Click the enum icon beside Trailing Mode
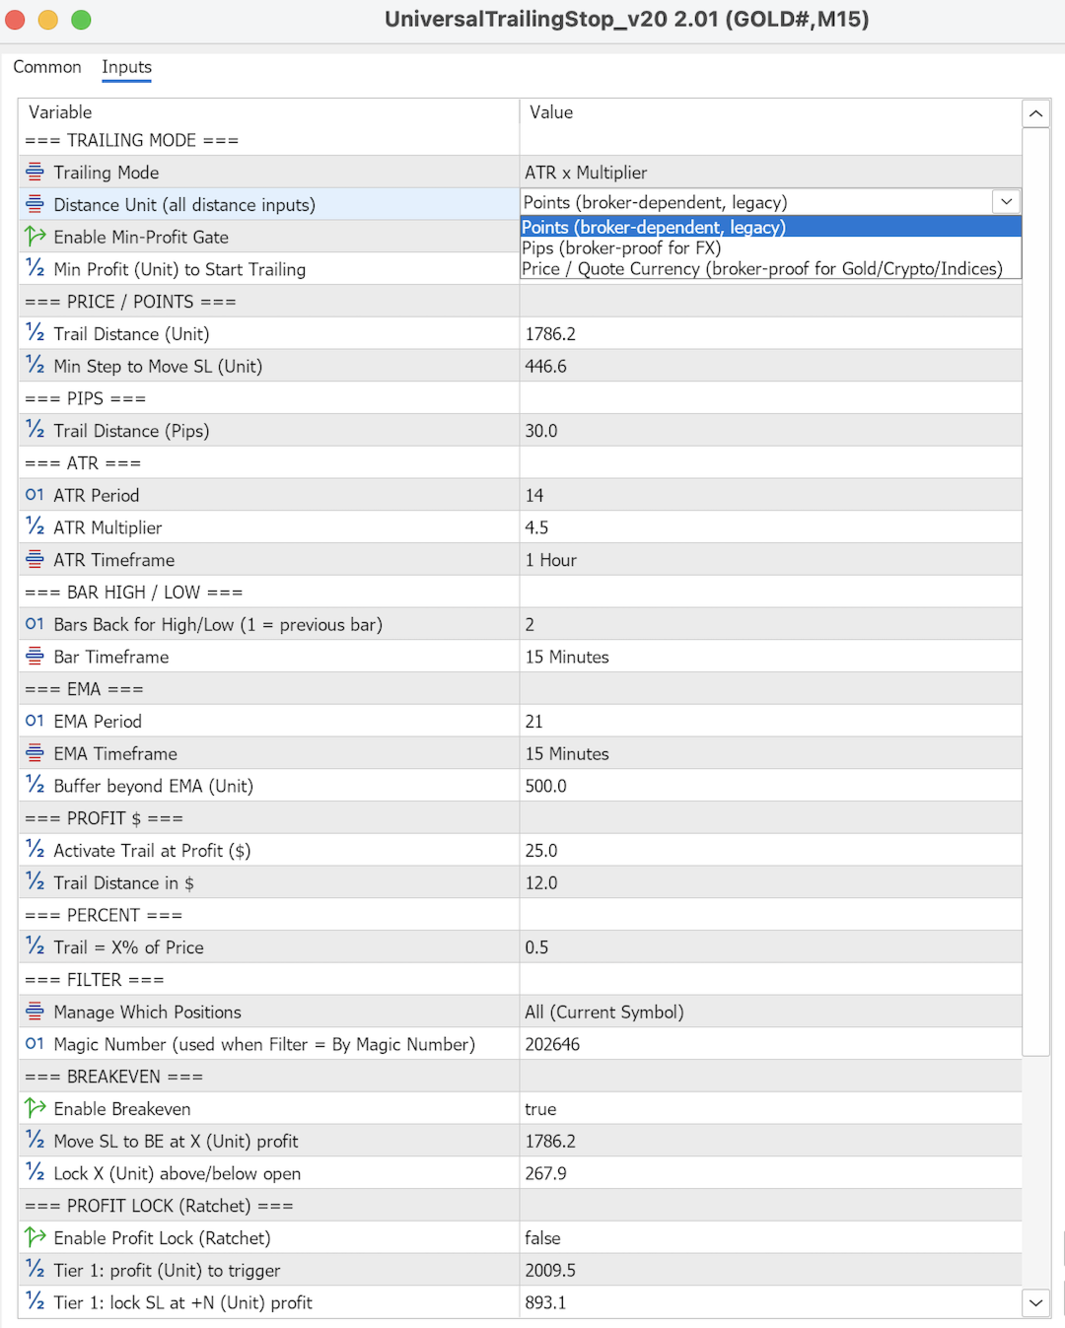The image size is (1065, 1328). tap(35, 172)
